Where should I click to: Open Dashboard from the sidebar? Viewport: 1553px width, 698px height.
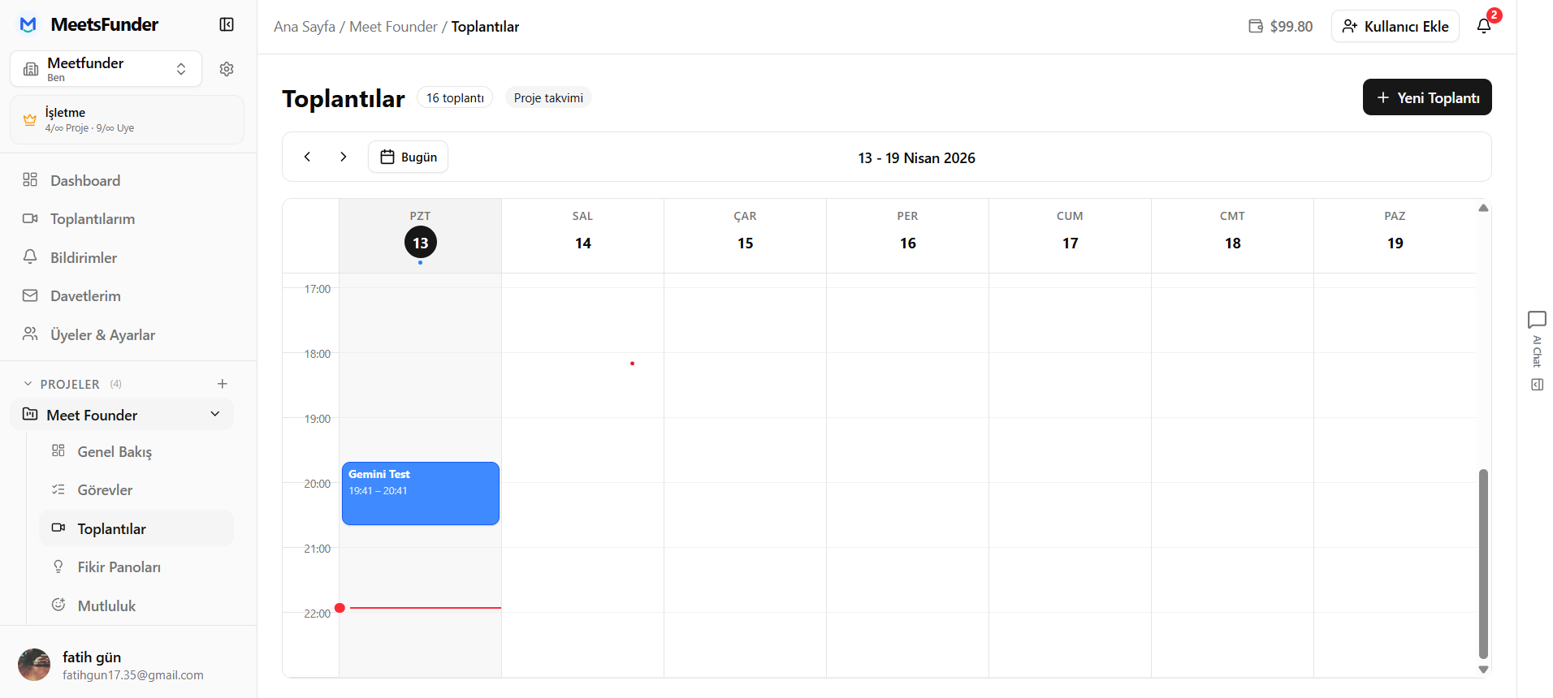(84, 180)
